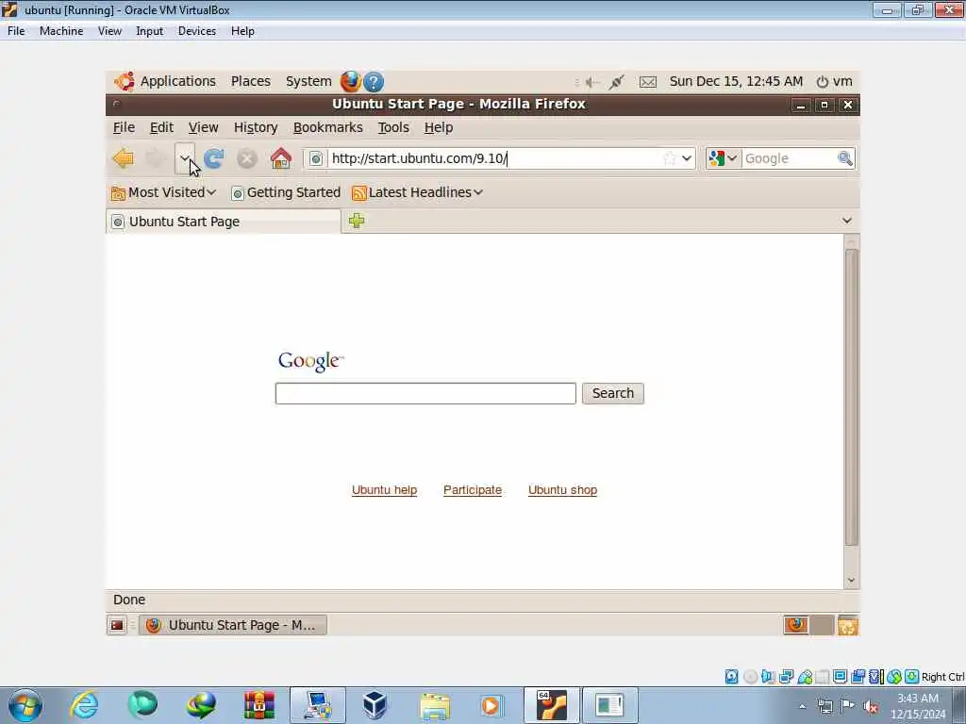Open the Trash icon in the bottom panel

click(848, 626)
